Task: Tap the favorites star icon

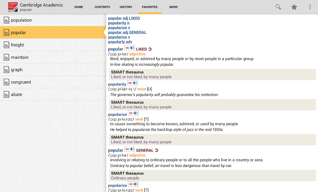Action: tap(294, 7)
